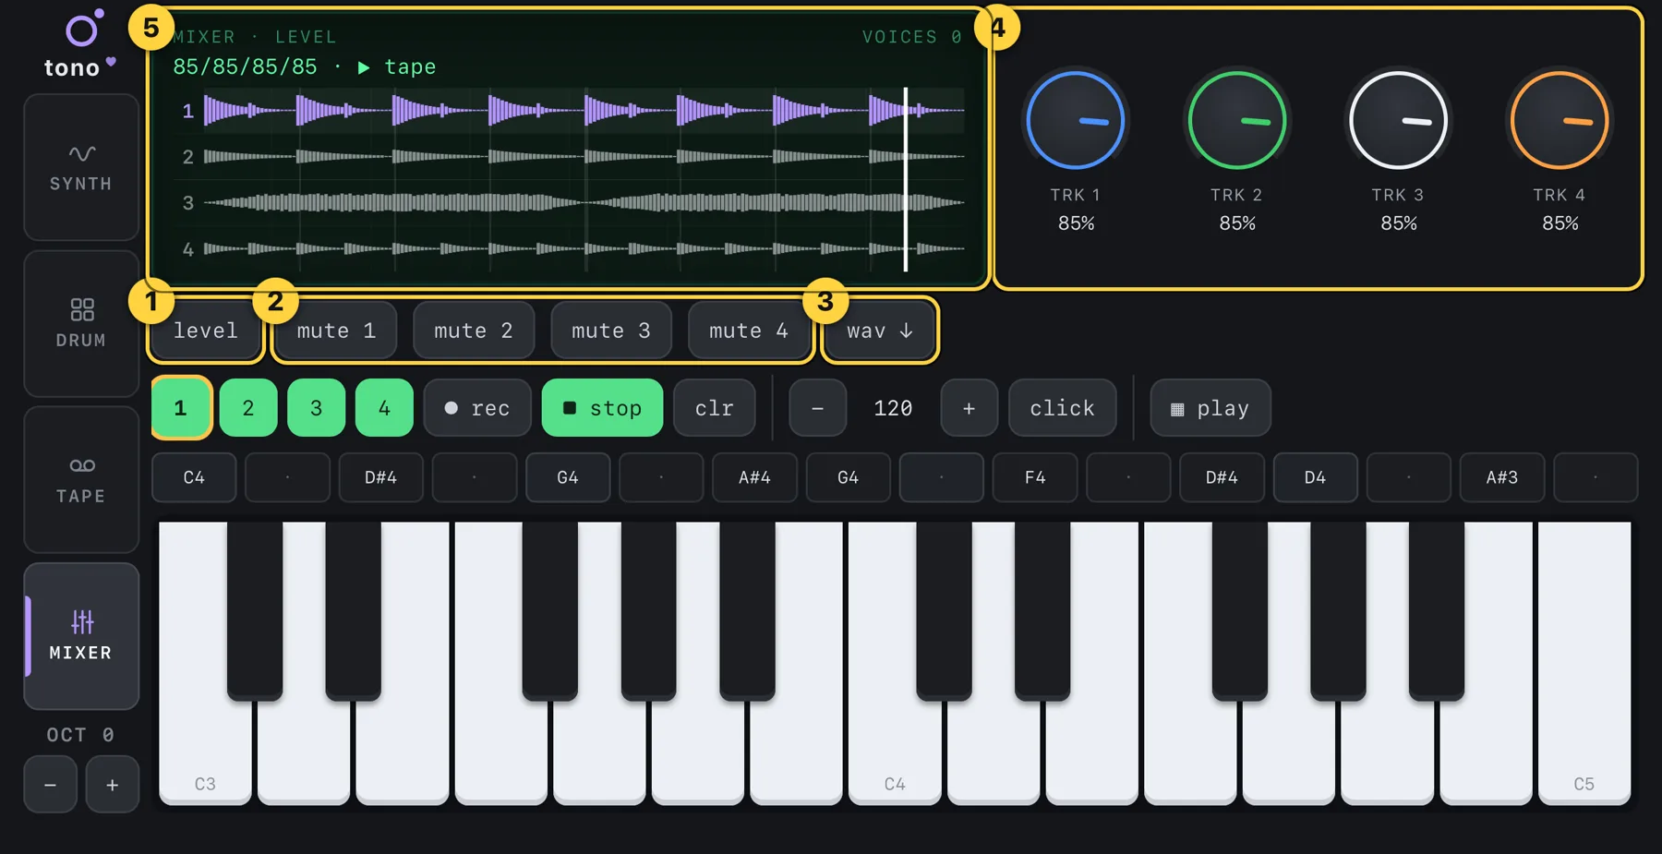
Task: Adjust the green TRK 2 level knob
Action: (x=1237, y=121)
